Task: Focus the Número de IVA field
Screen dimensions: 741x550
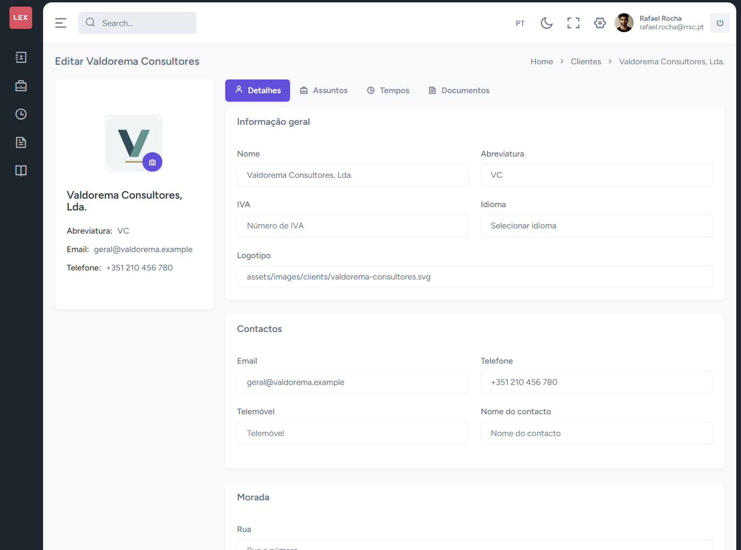Action: (x=353, y=226)
